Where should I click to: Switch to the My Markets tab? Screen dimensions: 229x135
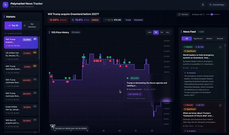(32, 26)
